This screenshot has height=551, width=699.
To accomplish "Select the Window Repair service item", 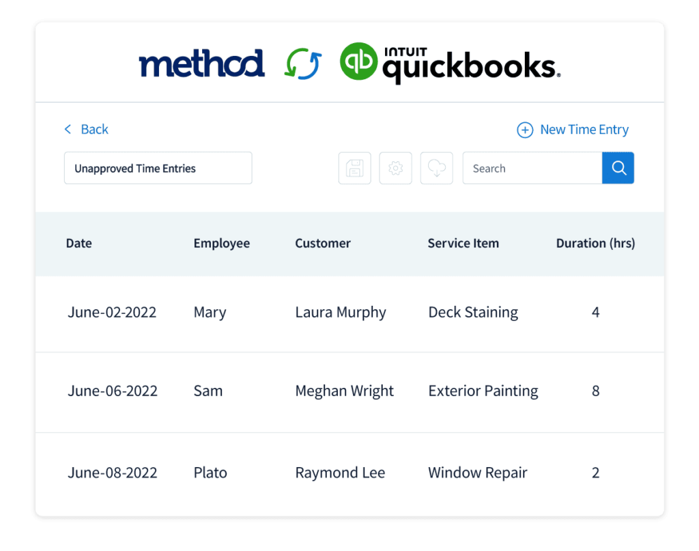I will [x=478, y=473].
